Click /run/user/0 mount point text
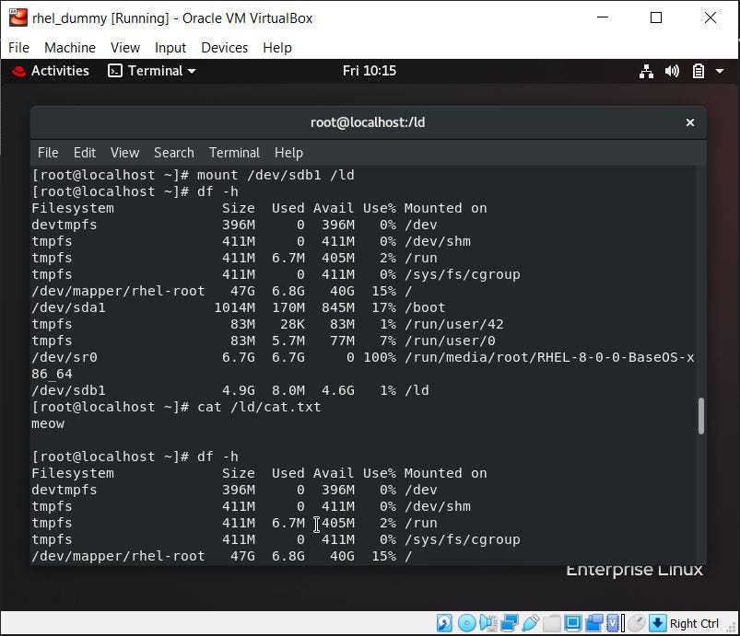The width and height of the screenshot is (740, 636). coord(450,341)
